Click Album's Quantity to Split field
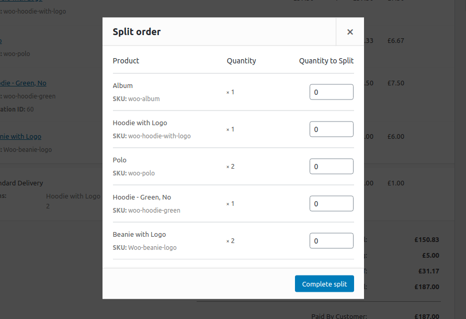Image resolution: width=466 pixels, height=319 pixels. [x=331, y=91]
